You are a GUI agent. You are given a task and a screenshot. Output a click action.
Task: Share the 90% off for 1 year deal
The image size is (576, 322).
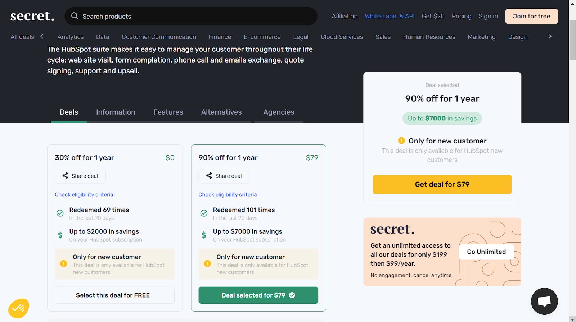224,176
